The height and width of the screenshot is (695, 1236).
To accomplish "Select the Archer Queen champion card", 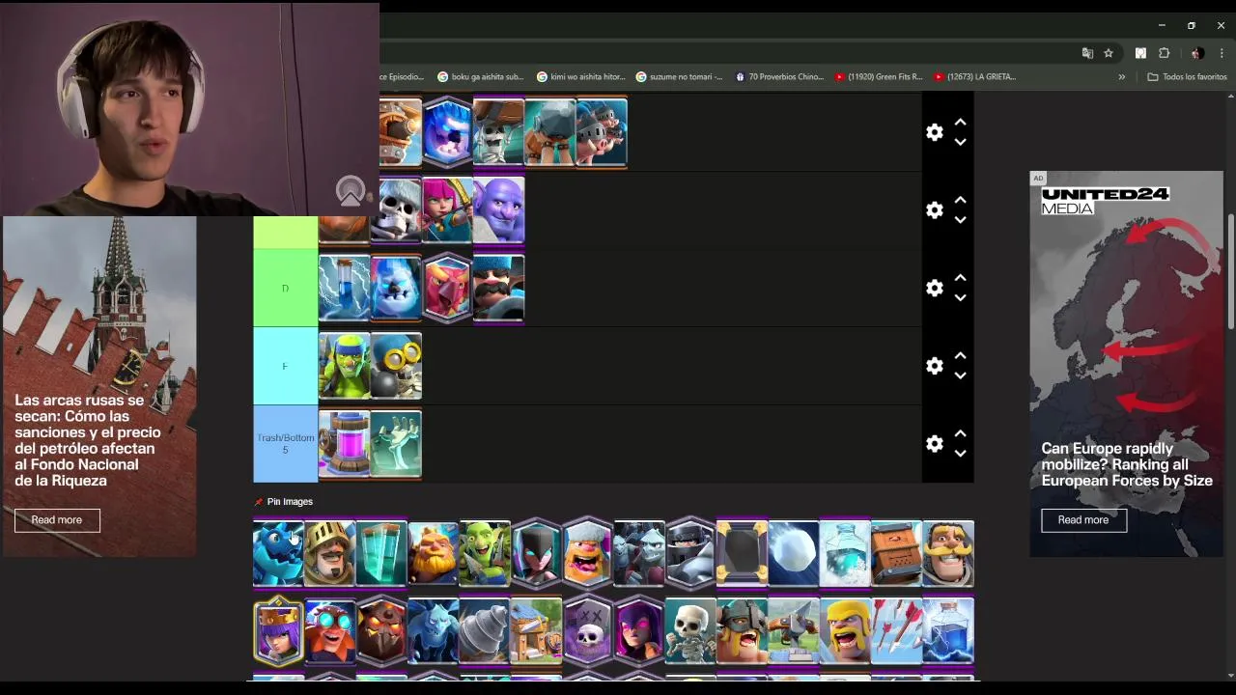I will tap(278, 630).
